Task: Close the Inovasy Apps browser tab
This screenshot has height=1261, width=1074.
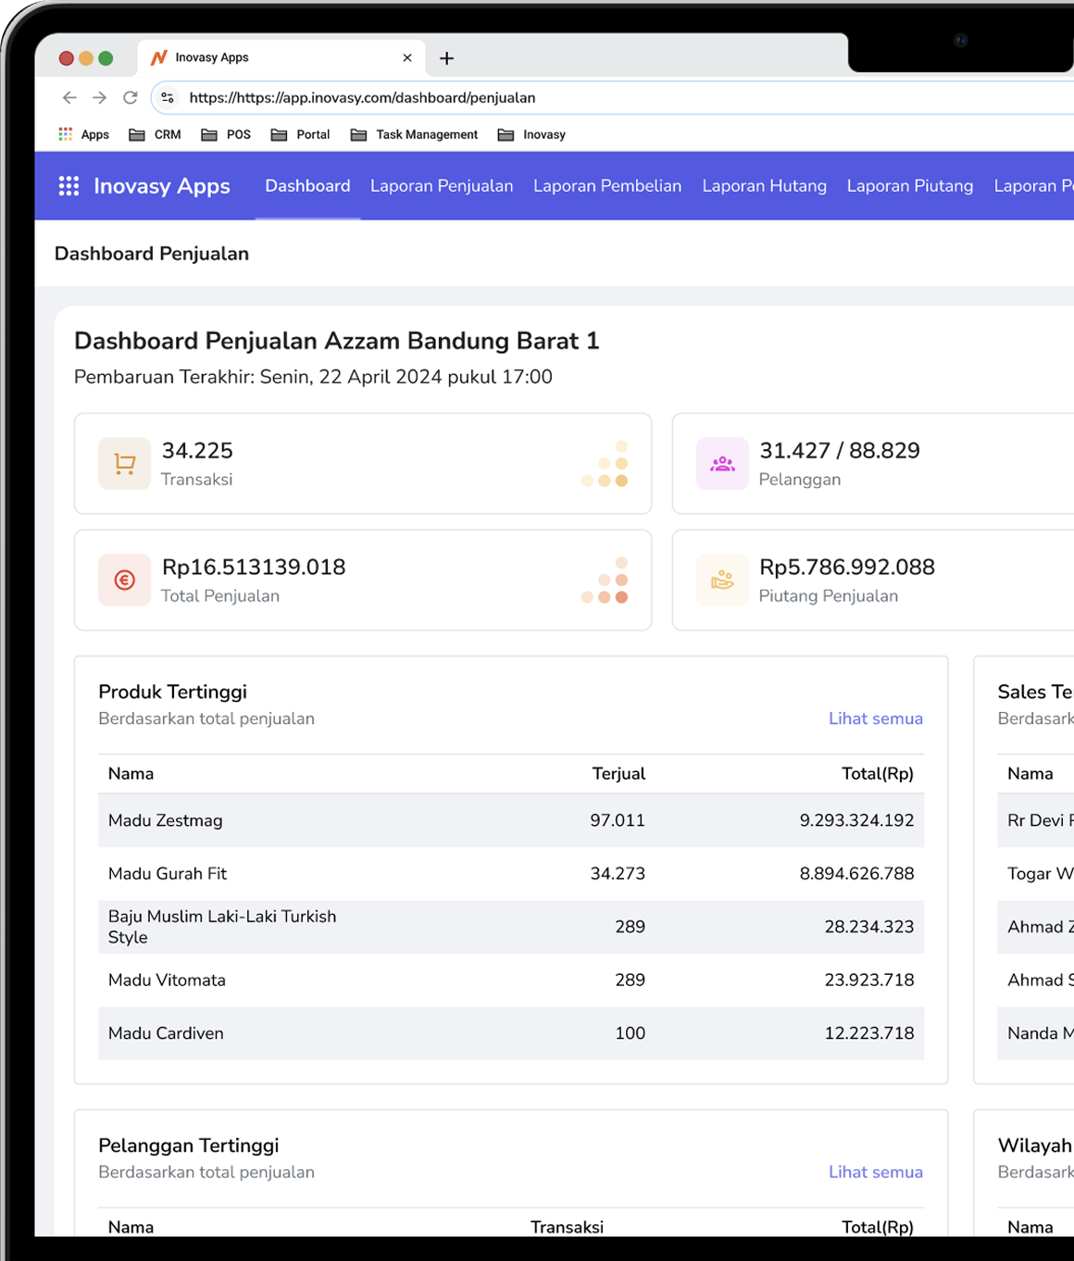Action: pyautogui.click(x=407, y=57)
